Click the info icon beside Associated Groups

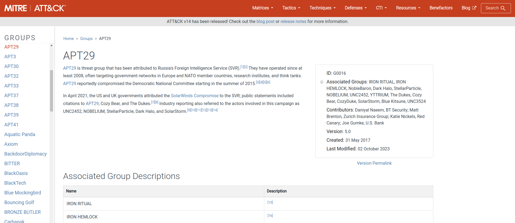coord(322,82)
